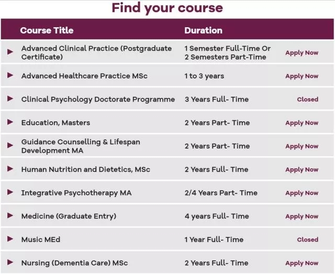Expand Clinical Psychology Doctorate Programme arrow
335x274 pixels.
[10, 99]
